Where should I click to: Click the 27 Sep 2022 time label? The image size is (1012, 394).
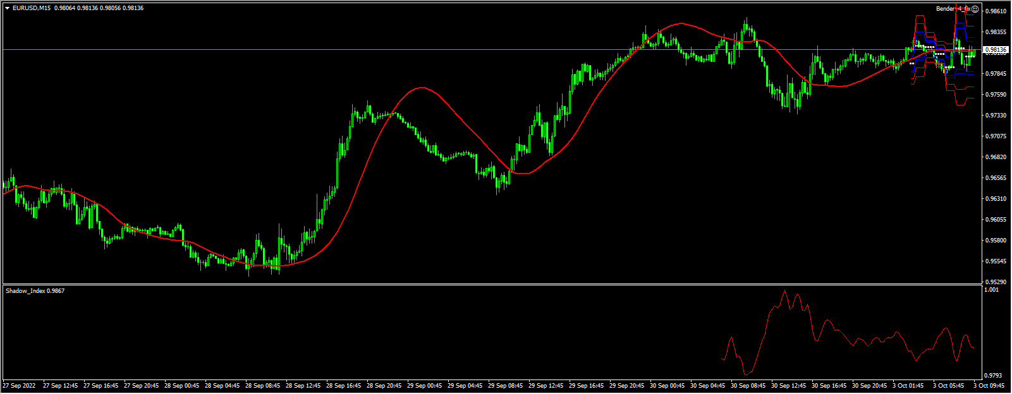click(19, 385)
